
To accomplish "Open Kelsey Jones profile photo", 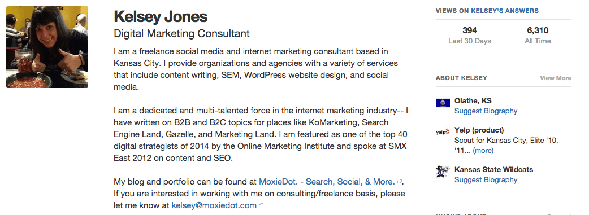I will (47, 47).
